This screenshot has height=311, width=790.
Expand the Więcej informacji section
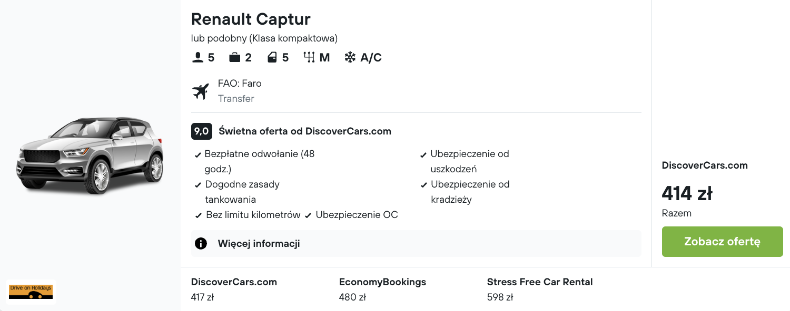(x=258, y=244)
